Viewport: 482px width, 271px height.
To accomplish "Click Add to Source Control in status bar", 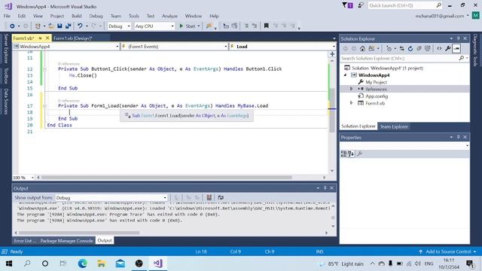I will tap(447, 251).
